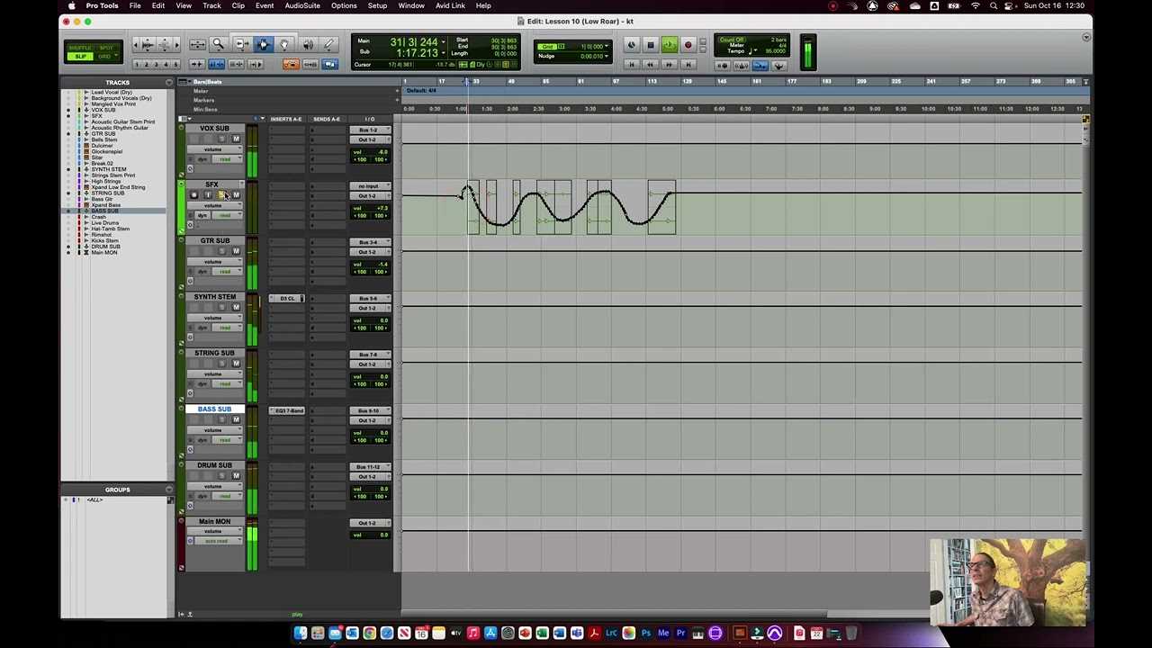
Task: Mute the GTR SUB track
Action: [x=236, y=251]
